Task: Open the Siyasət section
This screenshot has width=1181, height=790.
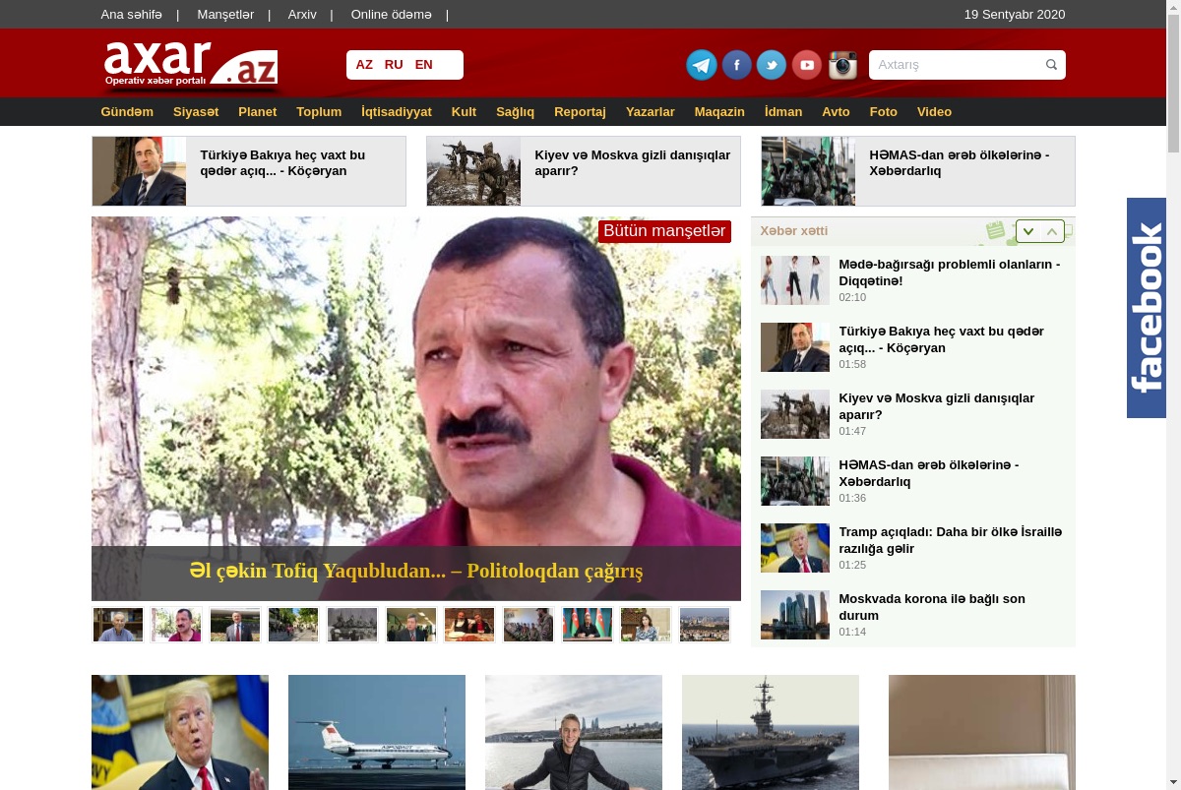Action: (x=196, y=112)
